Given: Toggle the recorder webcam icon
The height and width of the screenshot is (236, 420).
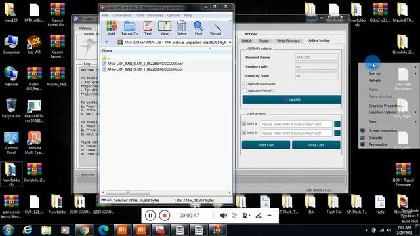Looking at the screenshot, I should click(x=246, y=216).
